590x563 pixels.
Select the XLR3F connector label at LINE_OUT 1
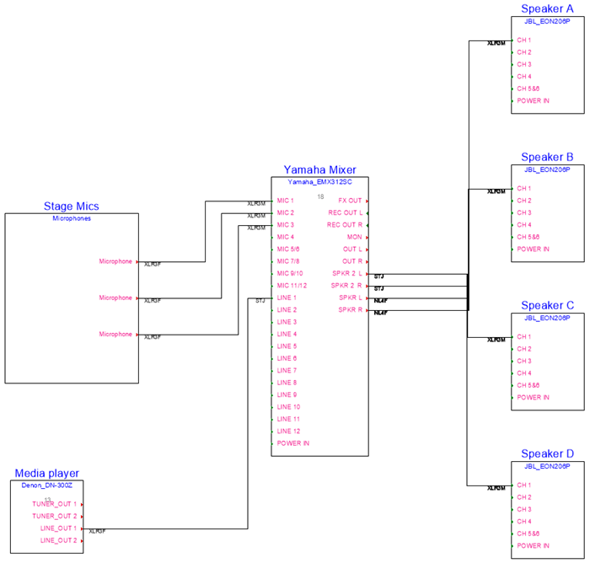[x=97, y=531]
